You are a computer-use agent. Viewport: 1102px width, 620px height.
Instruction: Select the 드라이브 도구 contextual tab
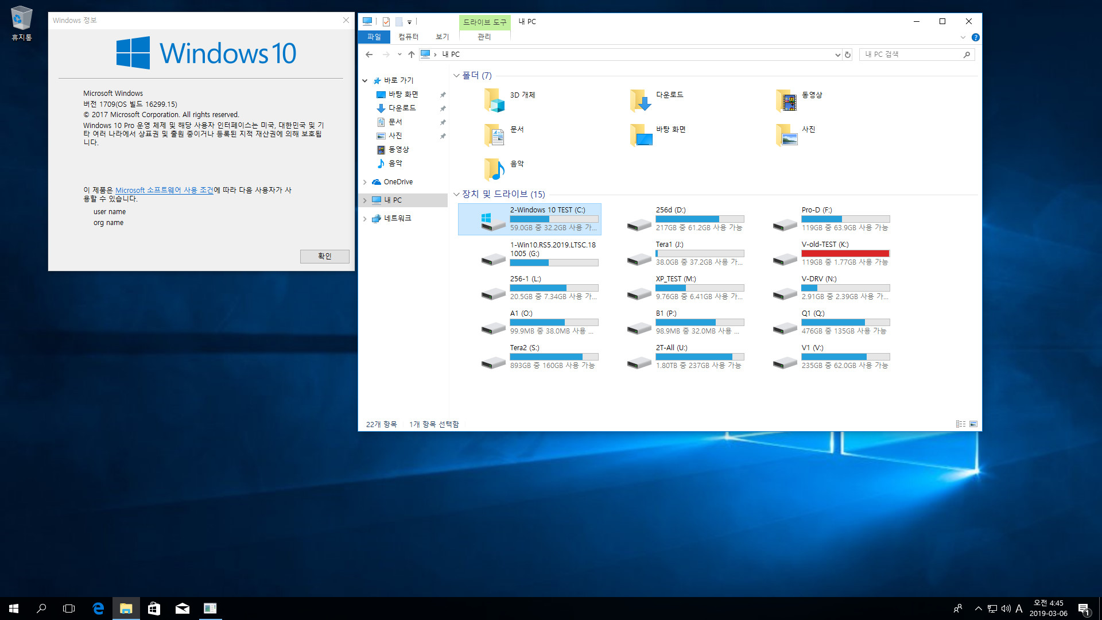(x=485, y=22)
